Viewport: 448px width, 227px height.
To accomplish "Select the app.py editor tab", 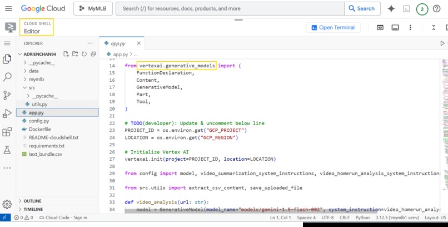I will (x=121, y=43).
